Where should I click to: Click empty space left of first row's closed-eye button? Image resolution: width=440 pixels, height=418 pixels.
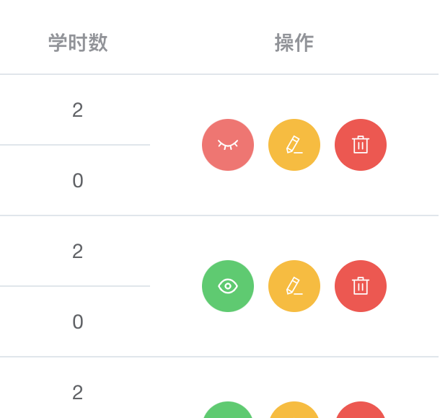click(175, 145)
